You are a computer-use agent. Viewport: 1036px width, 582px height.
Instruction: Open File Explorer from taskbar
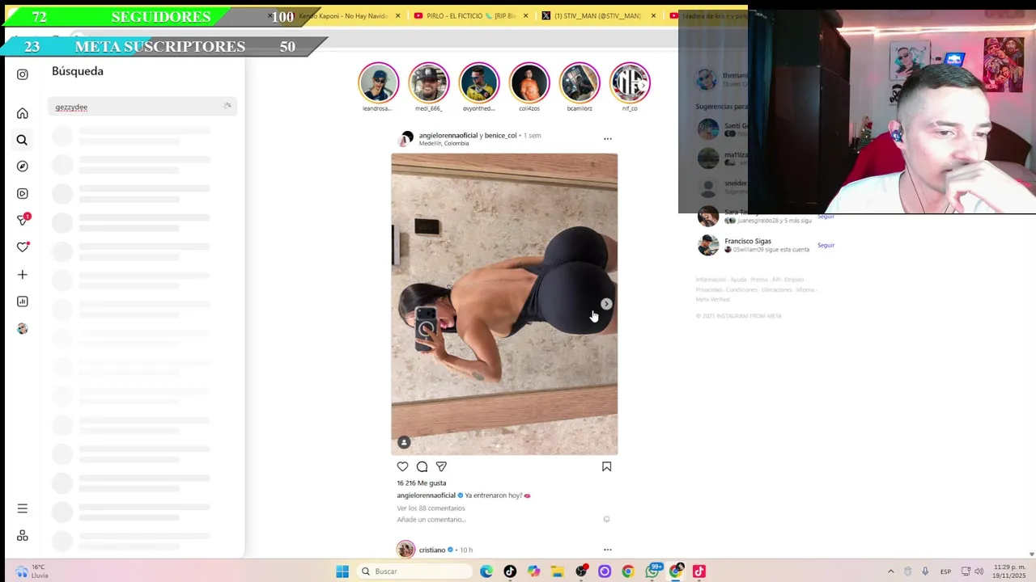click(557, 571)
